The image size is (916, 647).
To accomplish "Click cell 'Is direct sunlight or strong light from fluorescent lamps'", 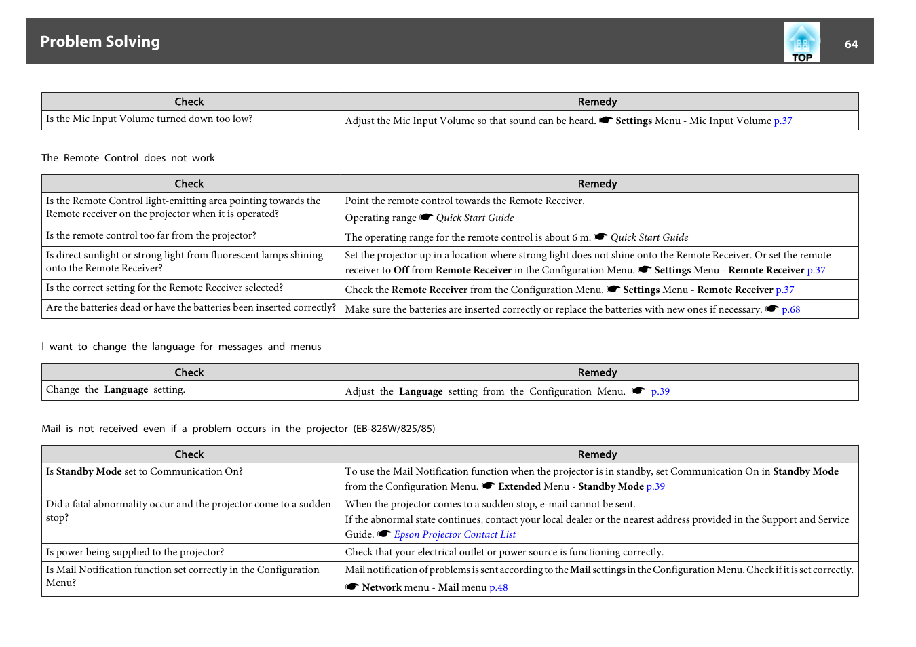I will (x=191, y=262).
